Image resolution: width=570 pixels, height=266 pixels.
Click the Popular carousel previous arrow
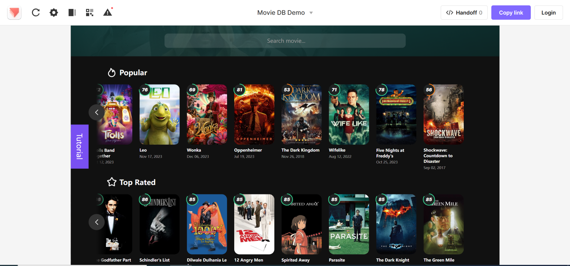coord(96,112)
